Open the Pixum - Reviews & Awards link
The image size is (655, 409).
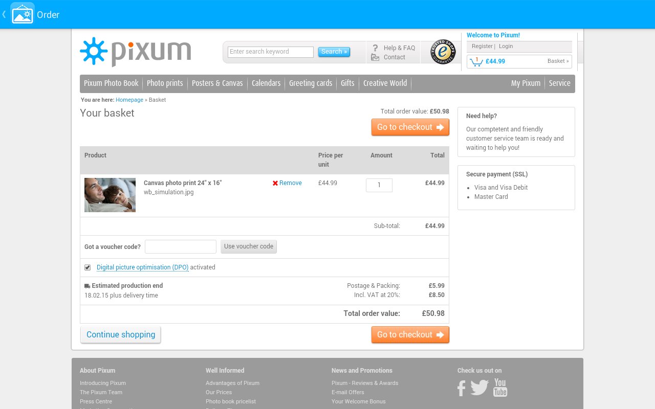[365, 383]
